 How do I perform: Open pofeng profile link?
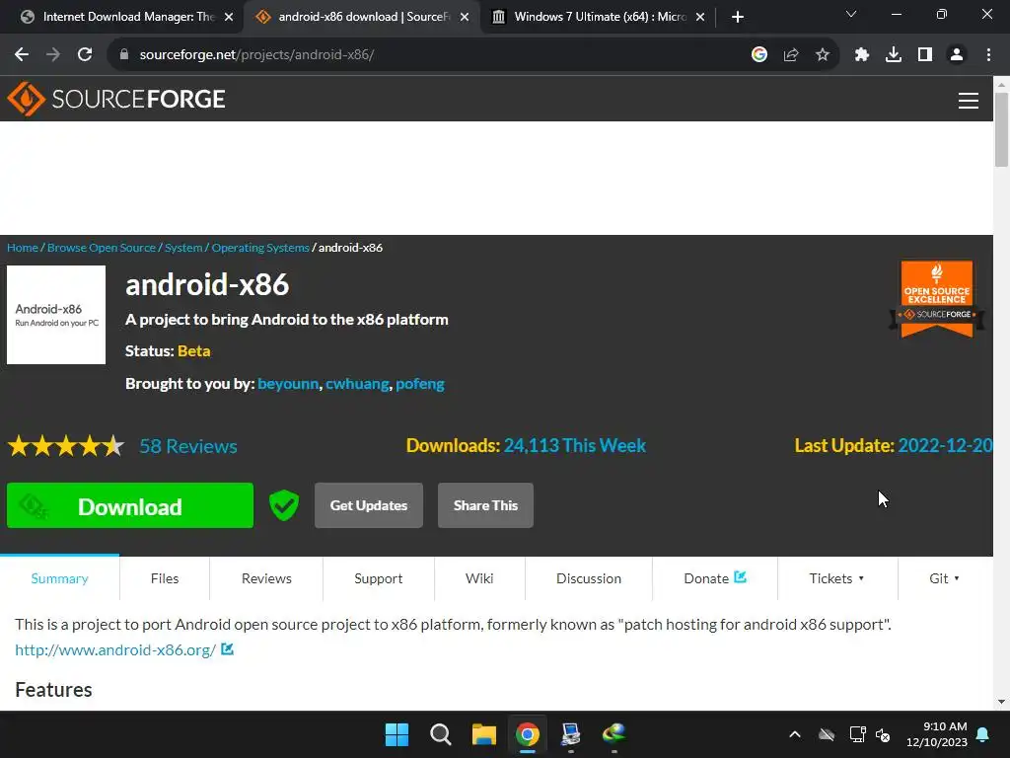click(x=420, y=384)
